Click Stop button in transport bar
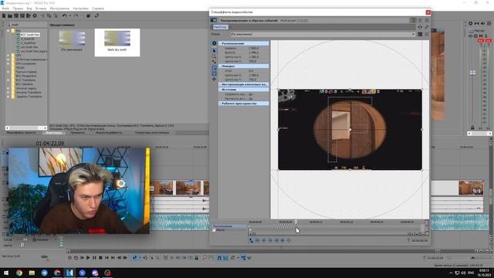This screenshot has width=494, height=278. [x=100, y=257]
